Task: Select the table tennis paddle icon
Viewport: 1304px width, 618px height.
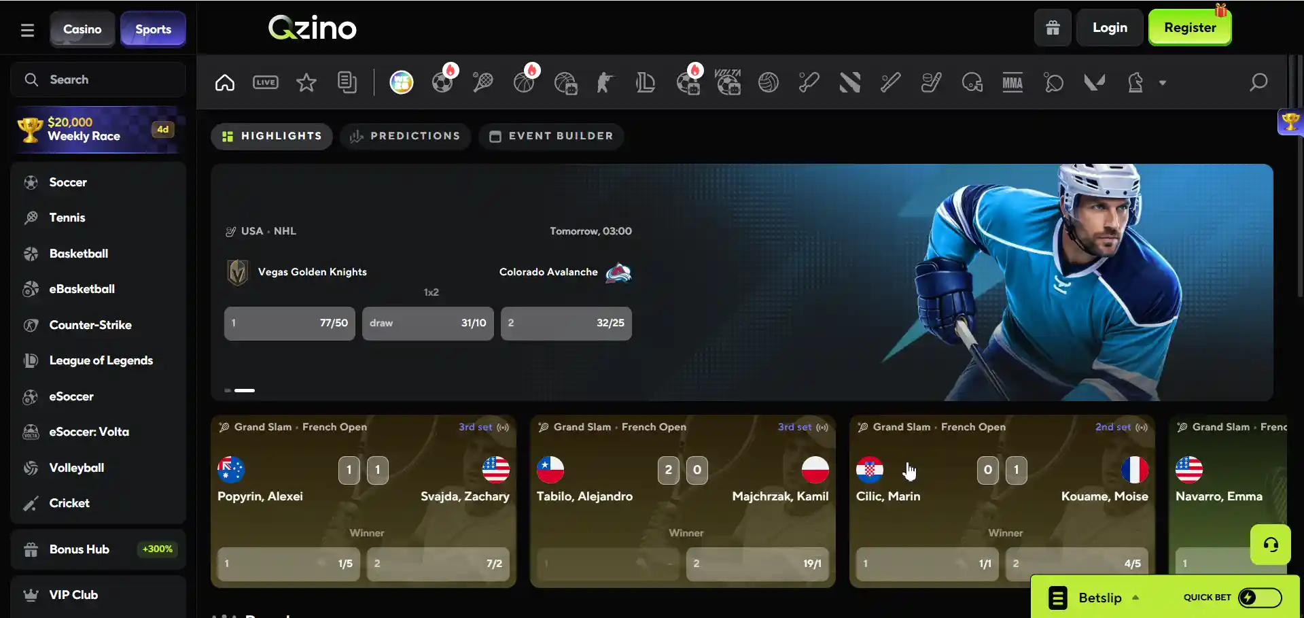Action: pos(1054,83)
